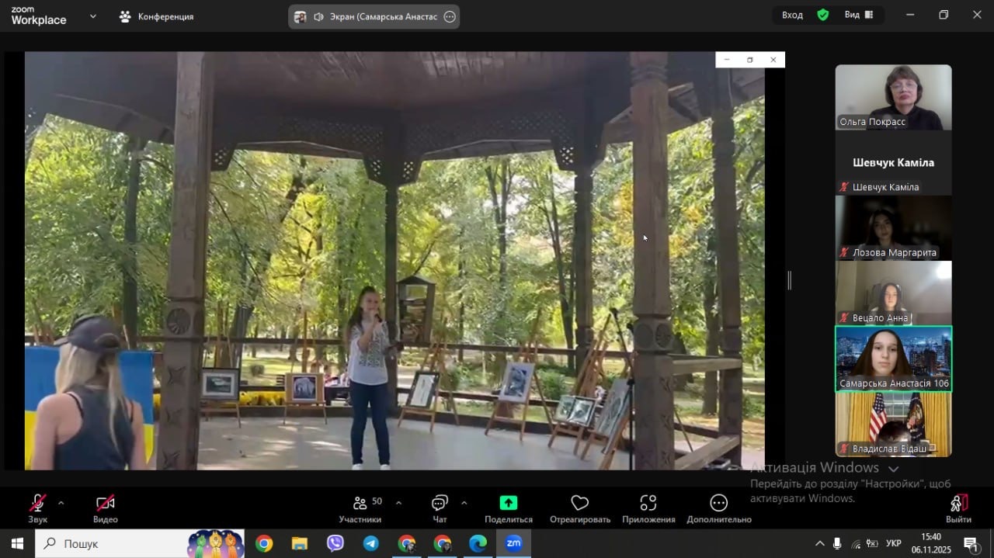Open shared screen options ellipsis button

click(x=450, y=17)
